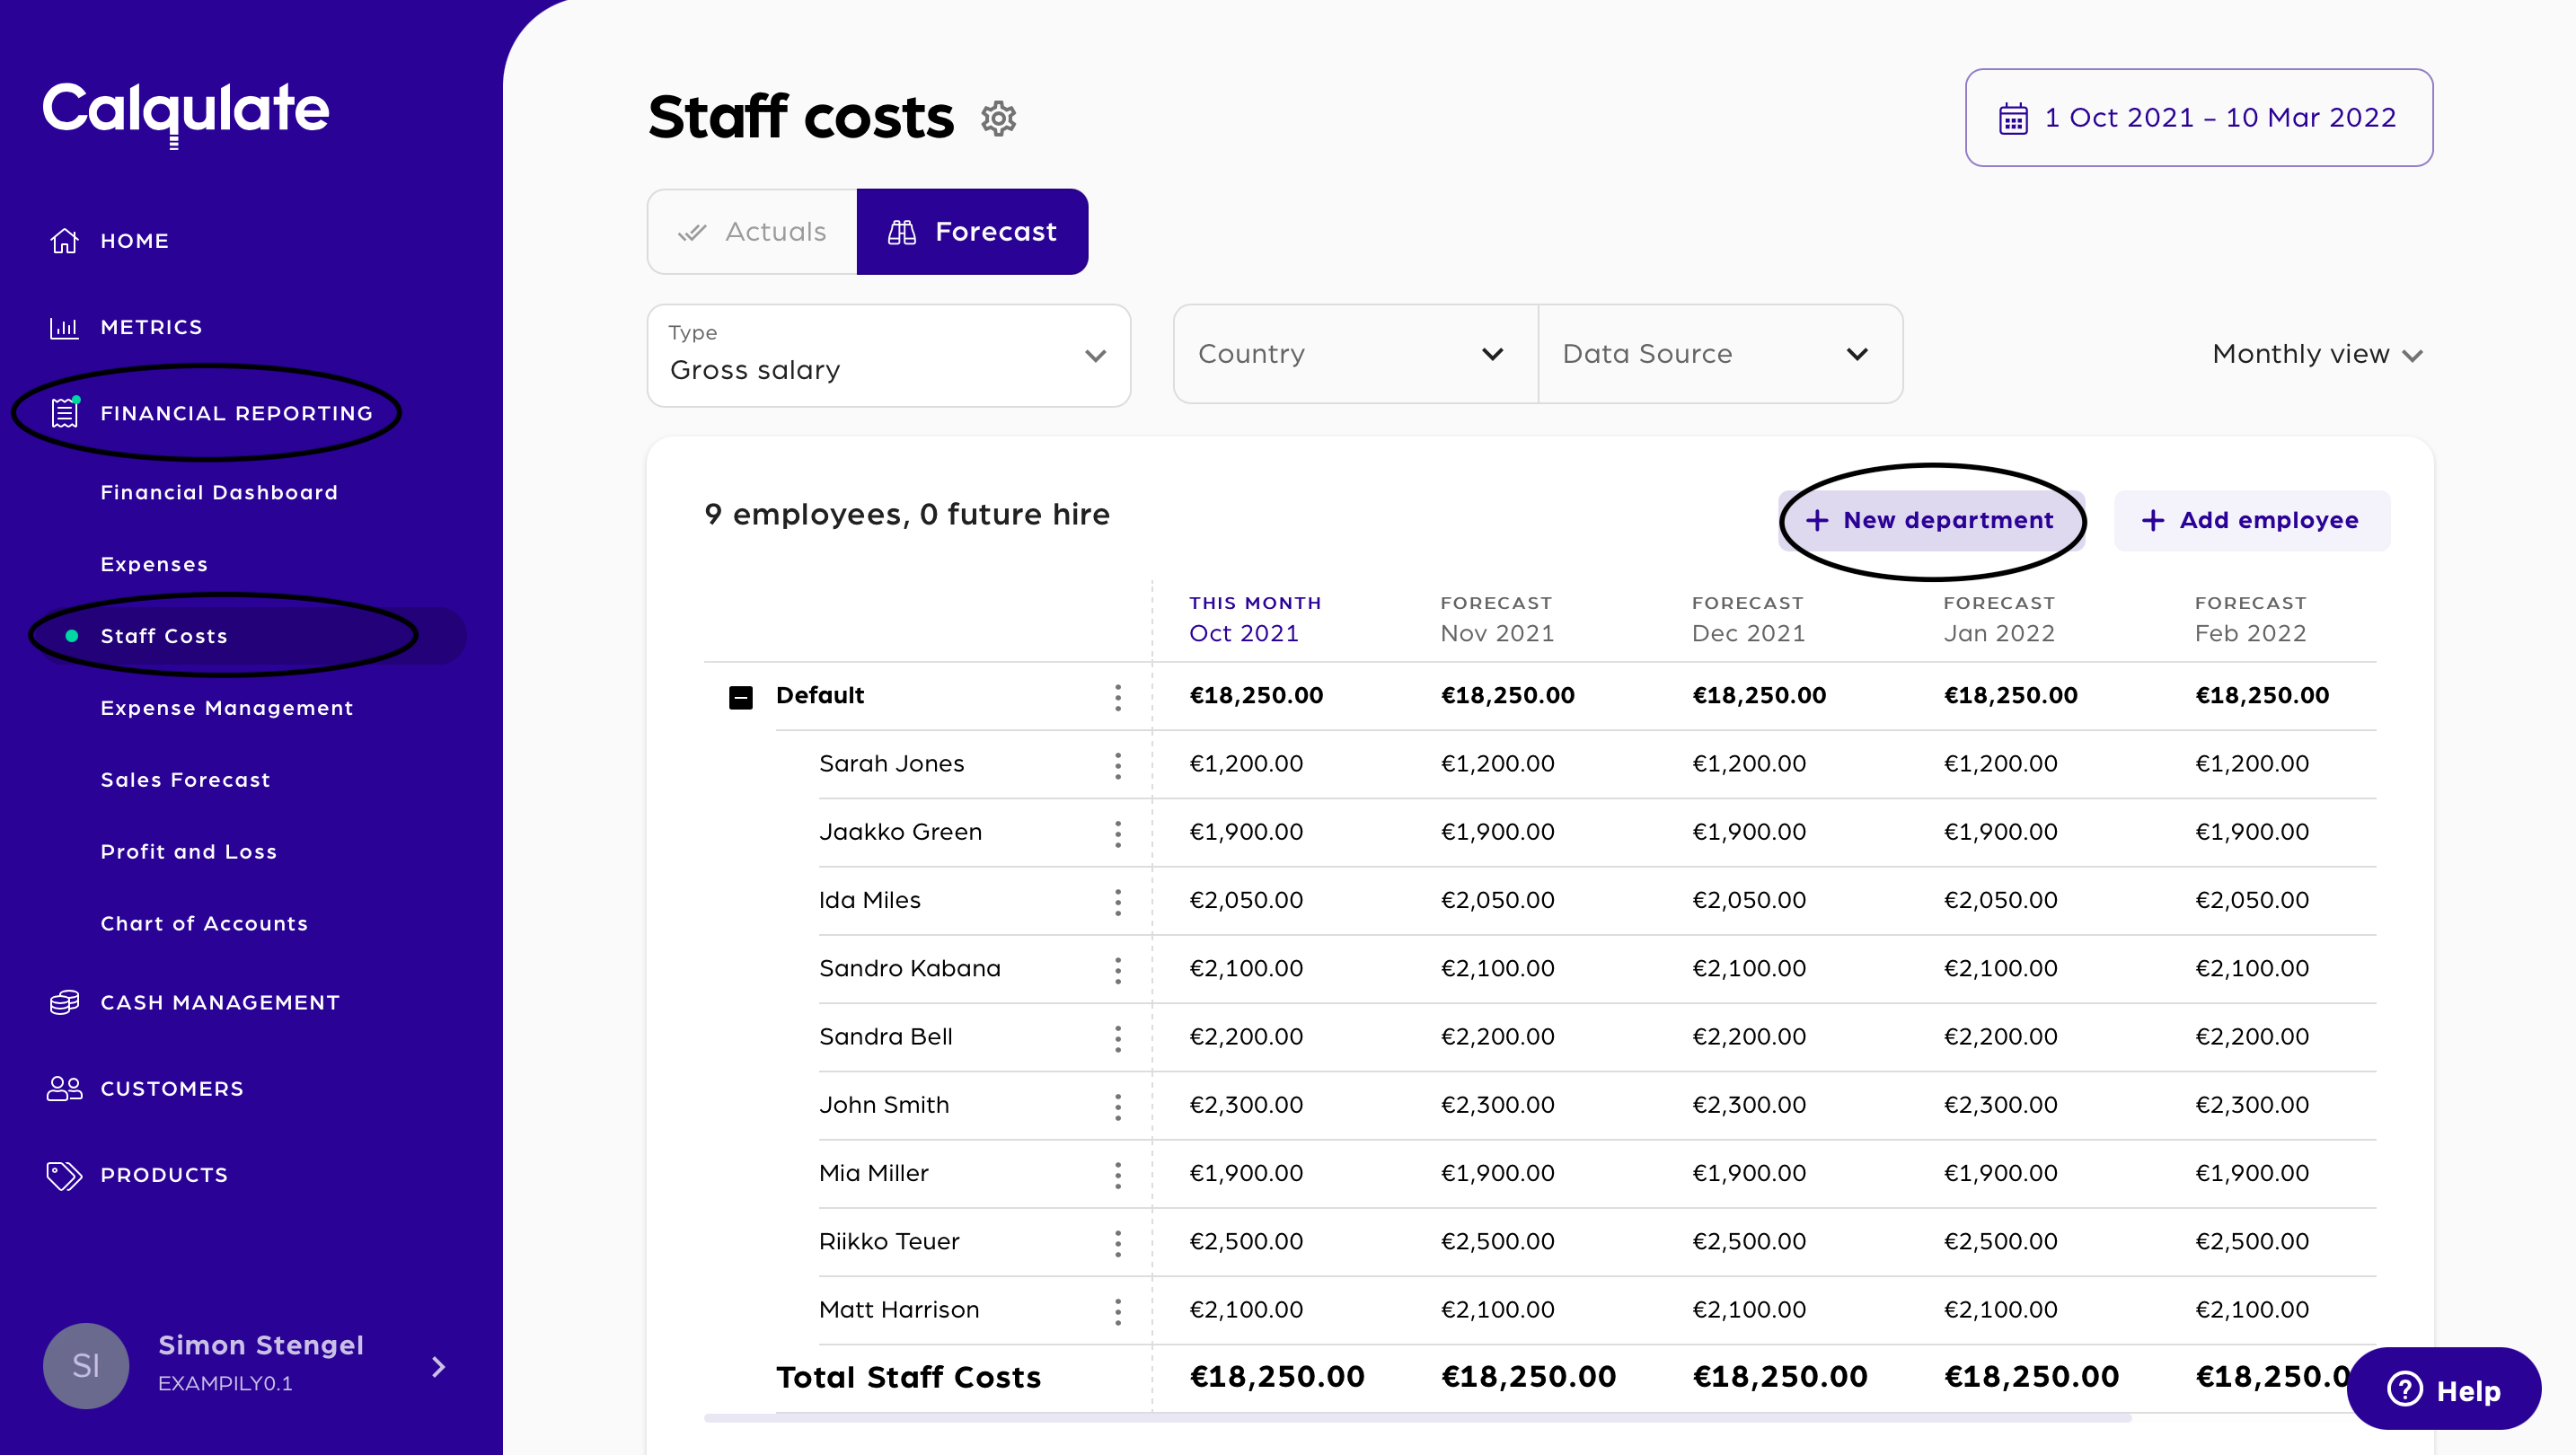This screenshot has width=2576, height=1455.
Task: Open Sales Forecast page
Action: click(185, 780)
